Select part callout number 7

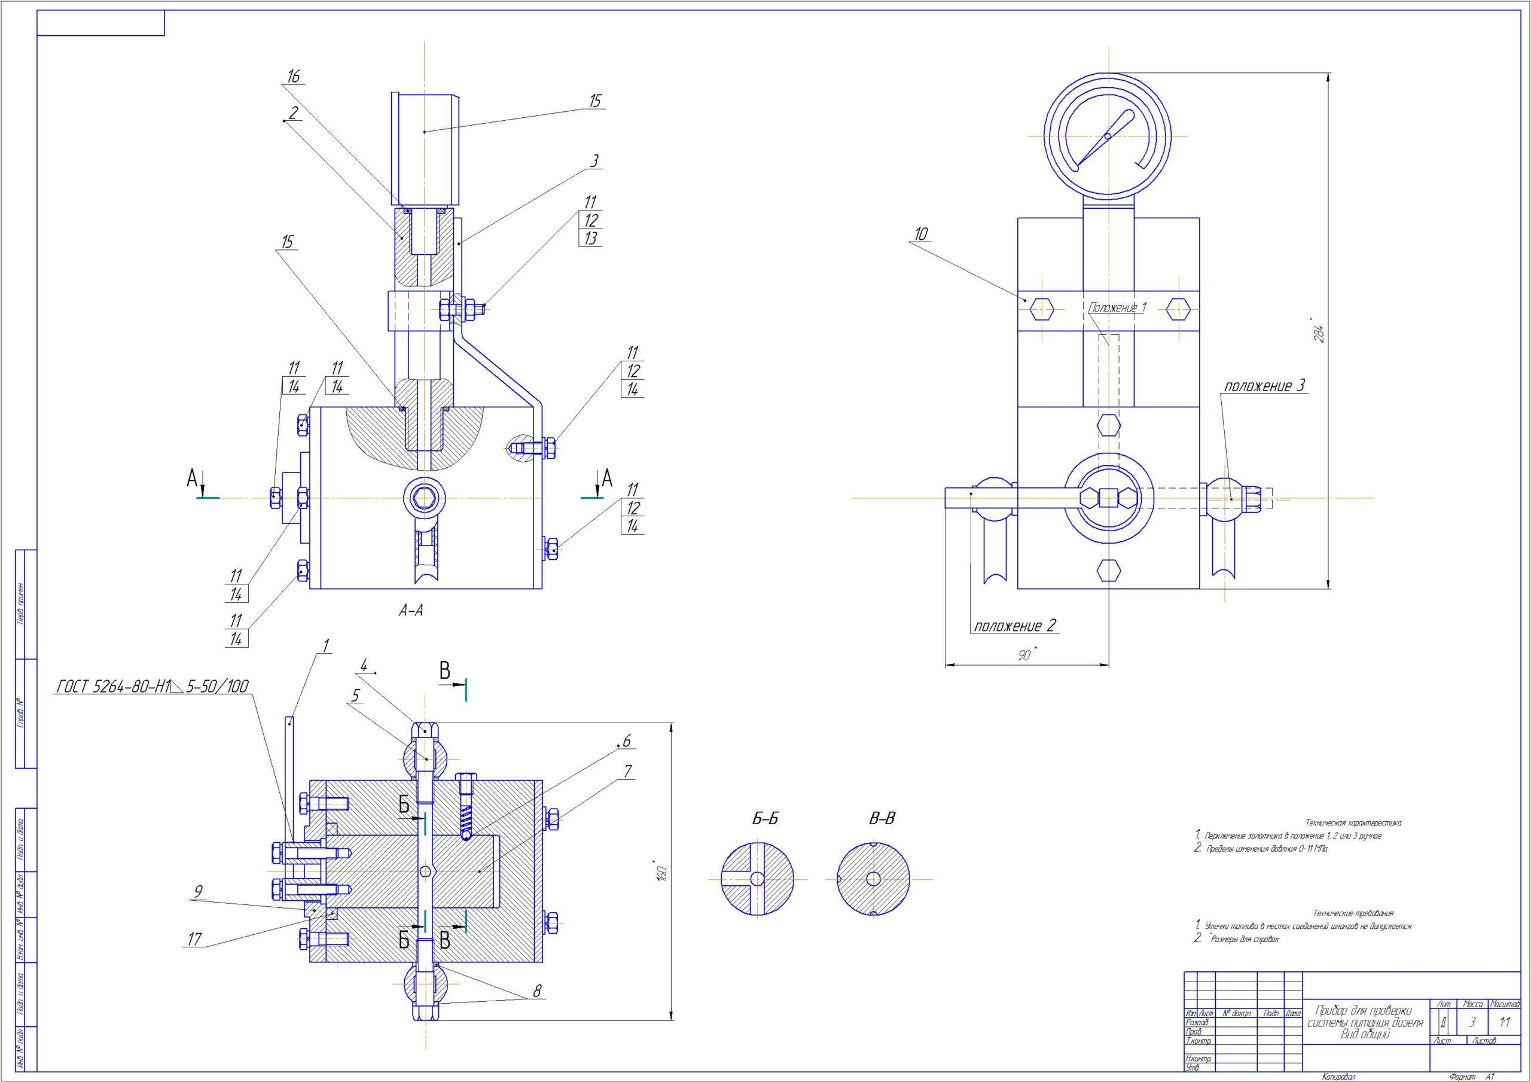(627, 772)
